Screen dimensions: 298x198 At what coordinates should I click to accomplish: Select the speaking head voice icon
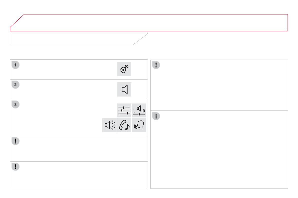click(139, 125)
